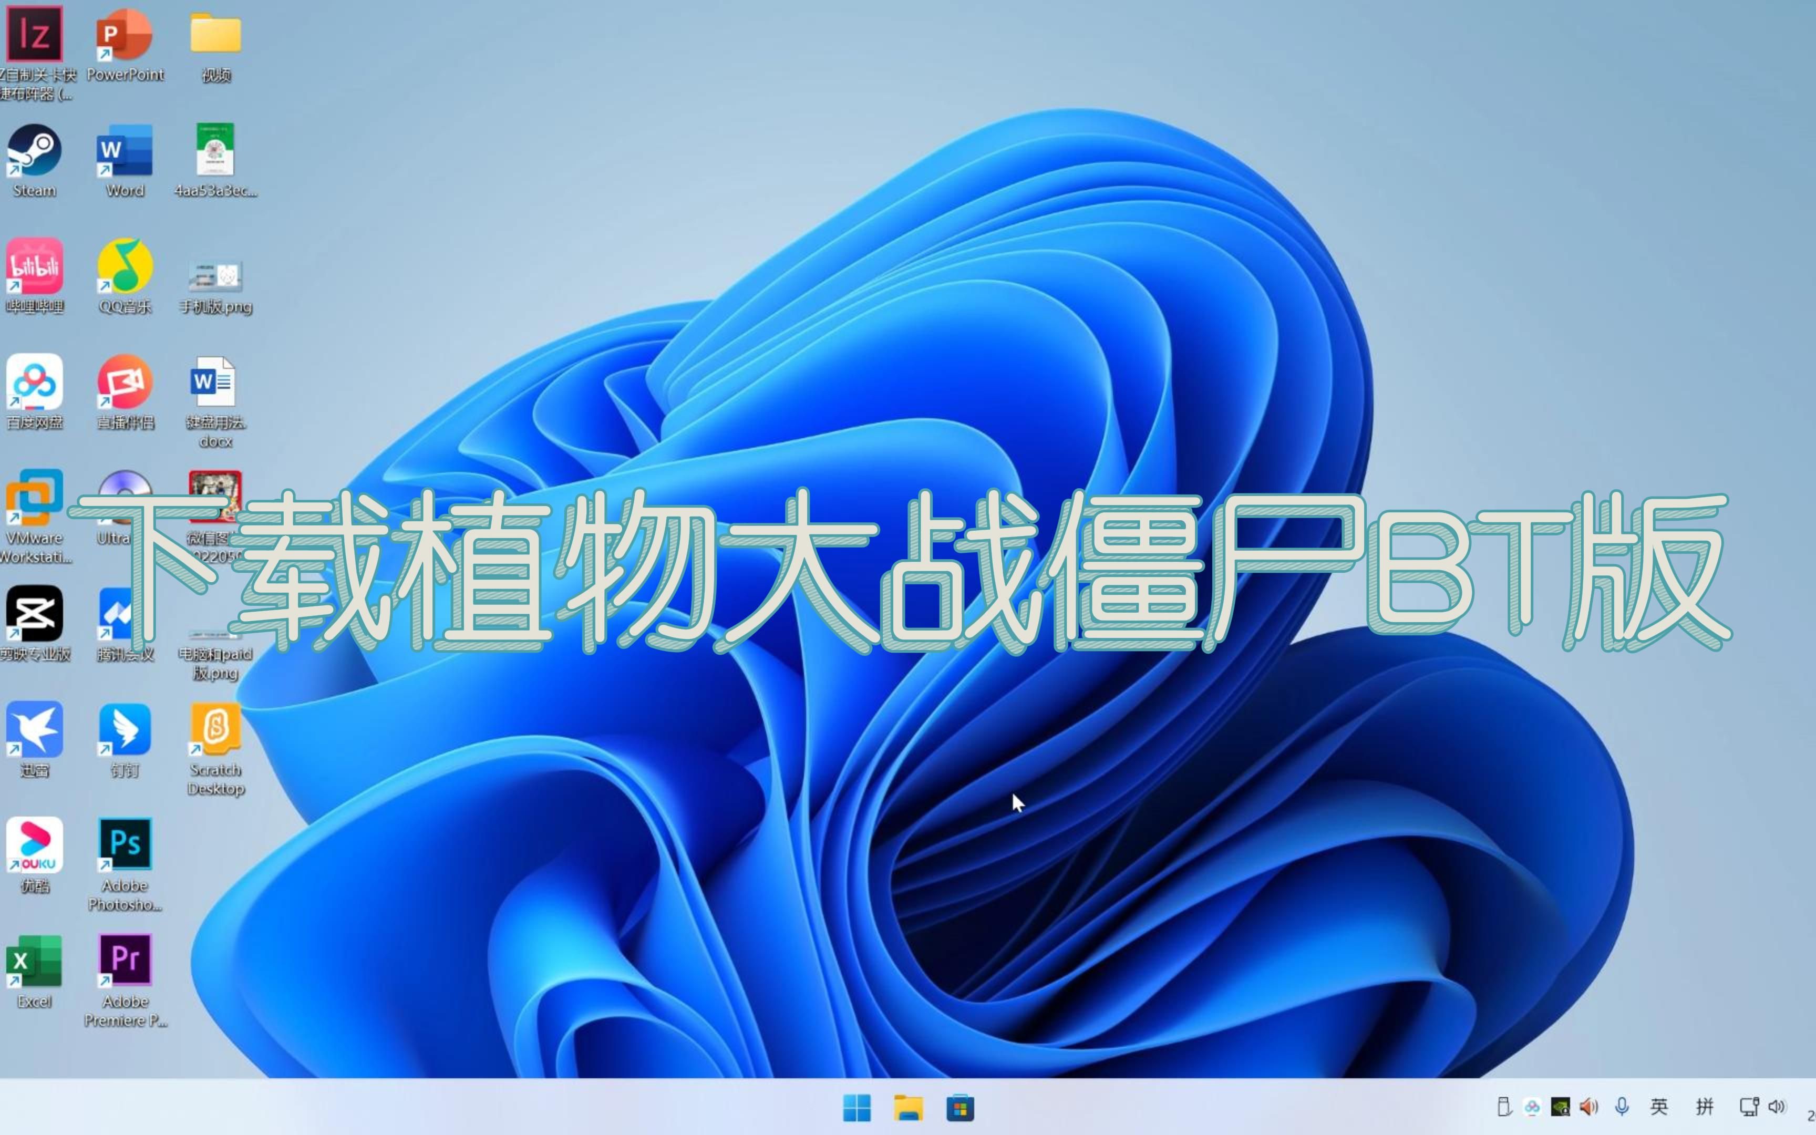This screenshot has height=1135, width=1816.
Task: Click the orange speaker tray icon
Action: tap(1588, 1107)
